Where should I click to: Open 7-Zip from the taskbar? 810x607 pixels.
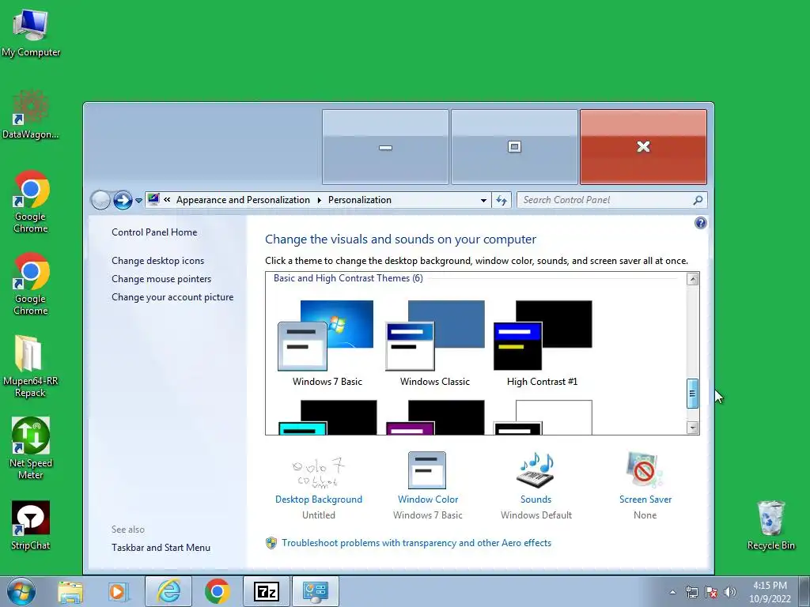coord(266,592)
